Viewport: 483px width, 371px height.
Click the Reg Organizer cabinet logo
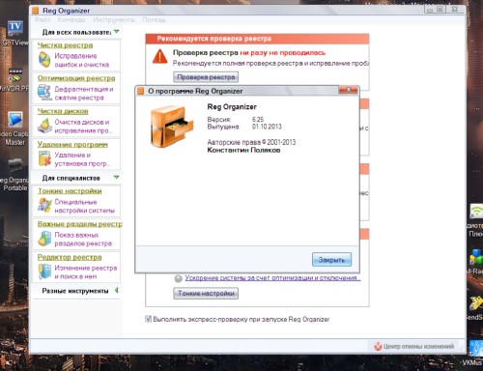tap(172, 127)
